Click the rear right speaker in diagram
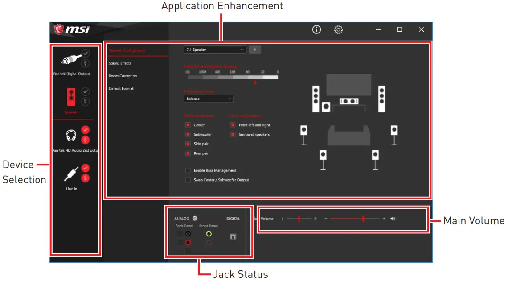Viewport: 508px width, 281px height. [x=375, y=160]
